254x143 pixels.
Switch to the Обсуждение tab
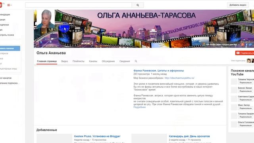[108, 61]
